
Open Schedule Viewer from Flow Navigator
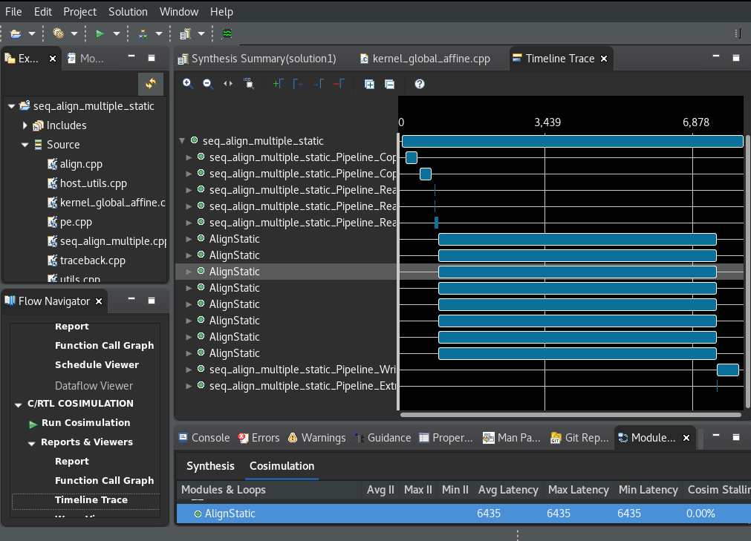97,365
